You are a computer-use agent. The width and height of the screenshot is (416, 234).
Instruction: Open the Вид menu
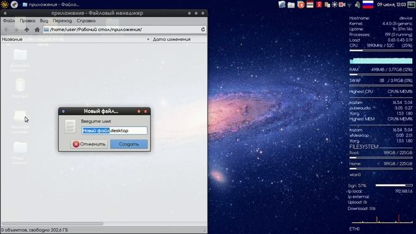pos(44,21)
